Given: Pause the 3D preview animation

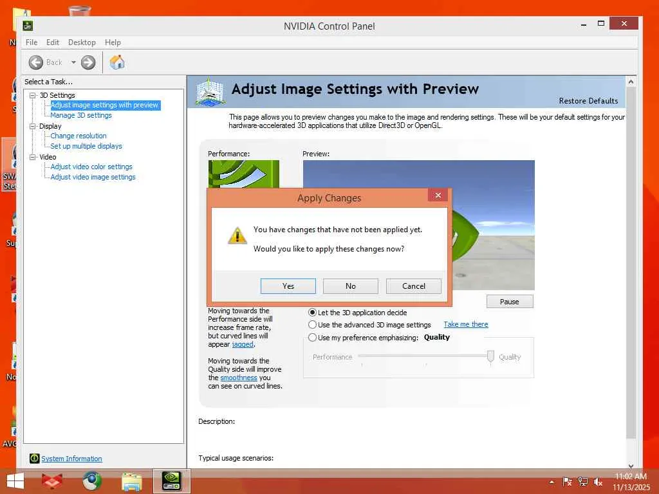Looking at the screenshot, I should tap(510, 302).
